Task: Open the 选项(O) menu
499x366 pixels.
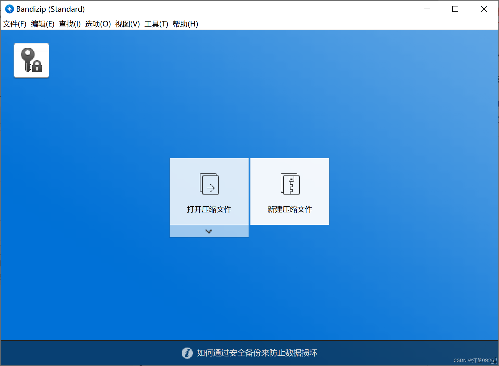Action: 98,24
